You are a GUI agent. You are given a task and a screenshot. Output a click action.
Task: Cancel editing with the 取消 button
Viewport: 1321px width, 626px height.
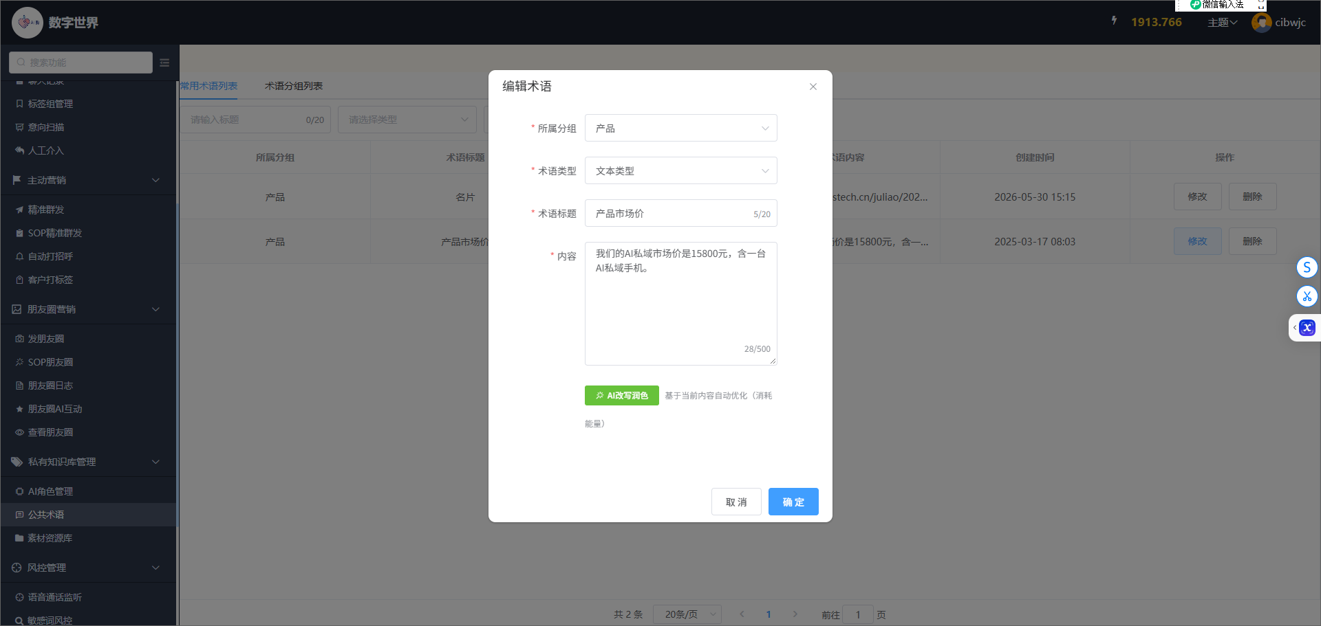(x=736, y=502)
